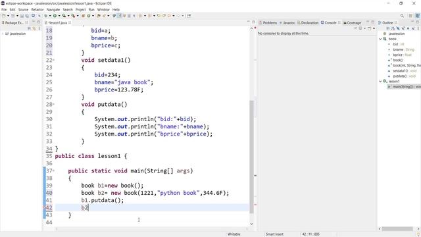Click the Debug toolbar icon
This screenshot has width=421, height=237.
point(45,16)
